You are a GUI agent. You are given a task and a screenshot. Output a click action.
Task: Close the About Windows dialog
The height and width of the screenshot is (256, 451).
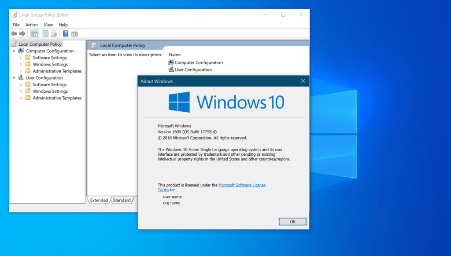[303, 81]
